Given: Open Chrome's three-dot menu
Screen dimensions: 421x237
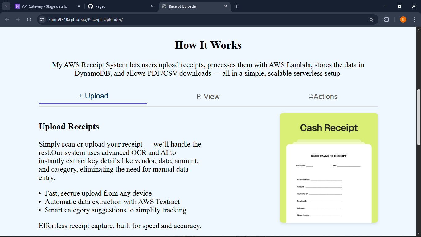Looking at the screenshot, I should coord(414,19).
